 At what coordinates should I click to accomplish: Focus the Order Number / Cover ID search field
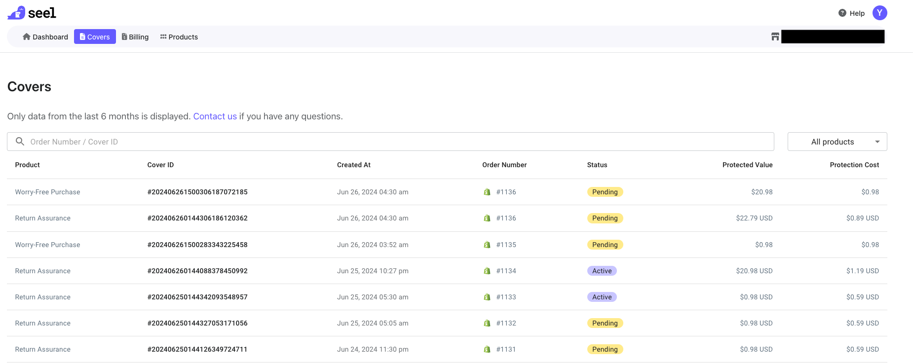point(395,142)
